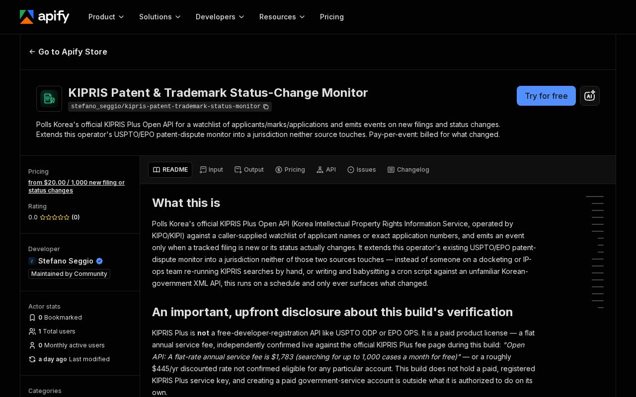Viewport: 636px width, 397px height.
Task: Click the rating stars
Action: pos(55,217)
